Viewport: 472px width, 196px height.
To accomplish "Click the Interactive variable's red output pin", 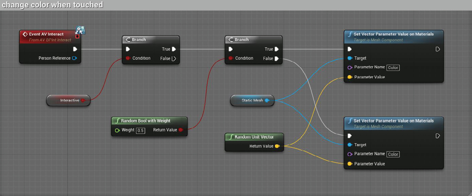I will (83, 100).
